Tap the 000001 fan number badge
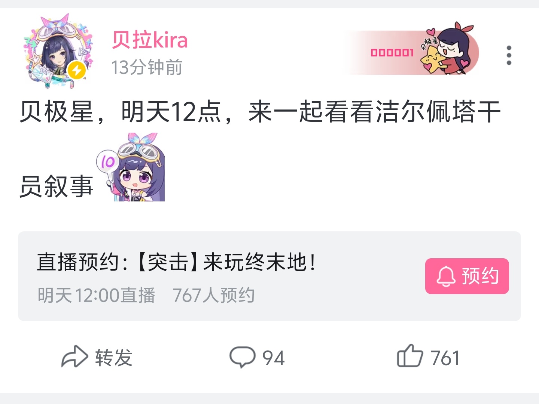The image size is (539, 404). pos(392,53)
